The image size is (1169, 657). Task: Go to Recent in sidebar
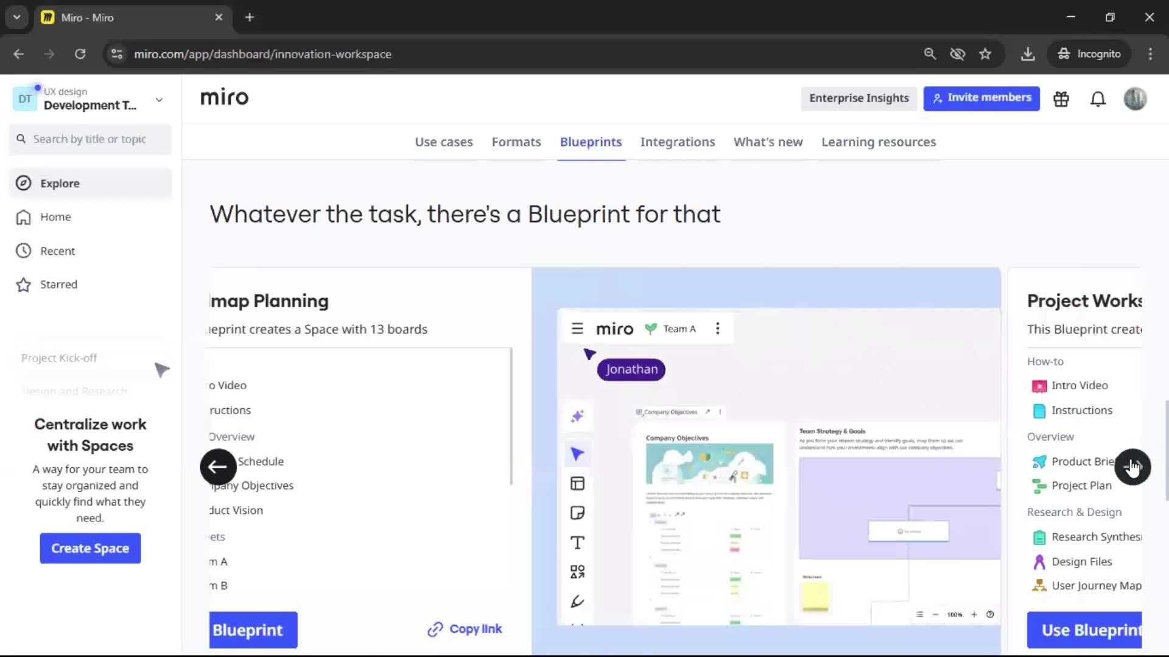(90, 251)
